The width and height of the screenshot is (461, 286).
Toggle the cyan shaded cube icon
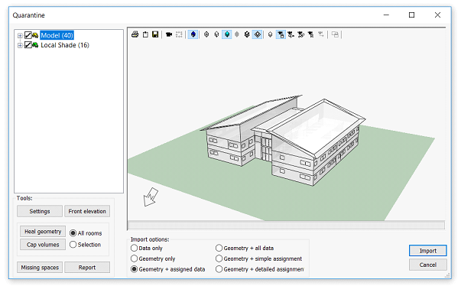(227, 34)
